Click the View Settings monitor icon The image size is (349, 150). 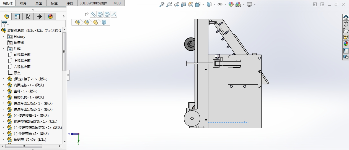pyautogui.click(x=249, y=4)
